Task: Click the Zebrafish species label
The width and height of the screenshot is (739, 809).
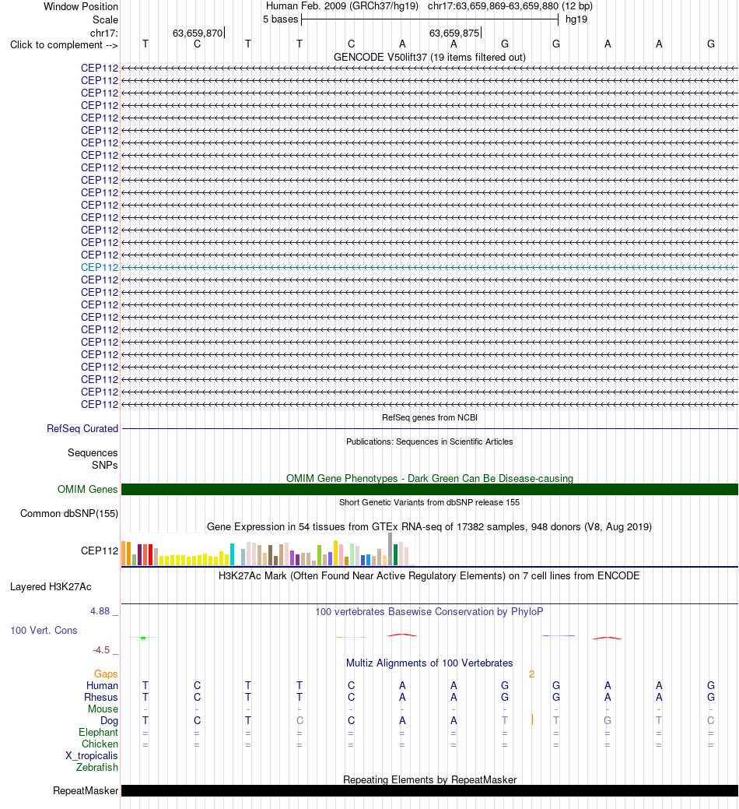Action: (97, 767)
